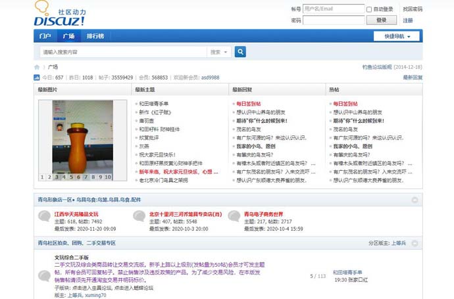Open the 快捷导航 dropdown

(396, 36)
